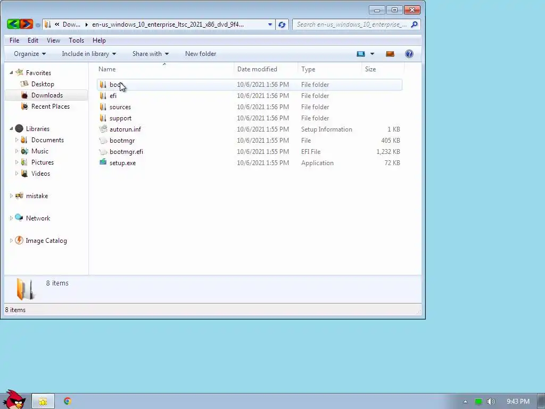
Task: Open the view options dropdown arrow
Action: pyautogui.click(x=372, y=54)
